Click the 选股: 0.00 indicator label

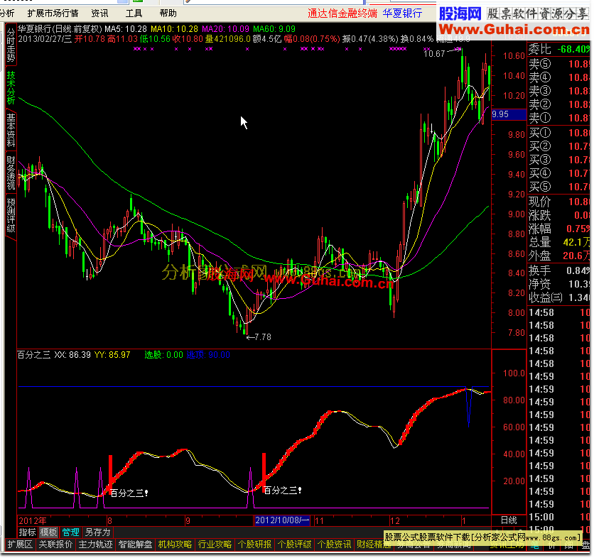[163, 355]
